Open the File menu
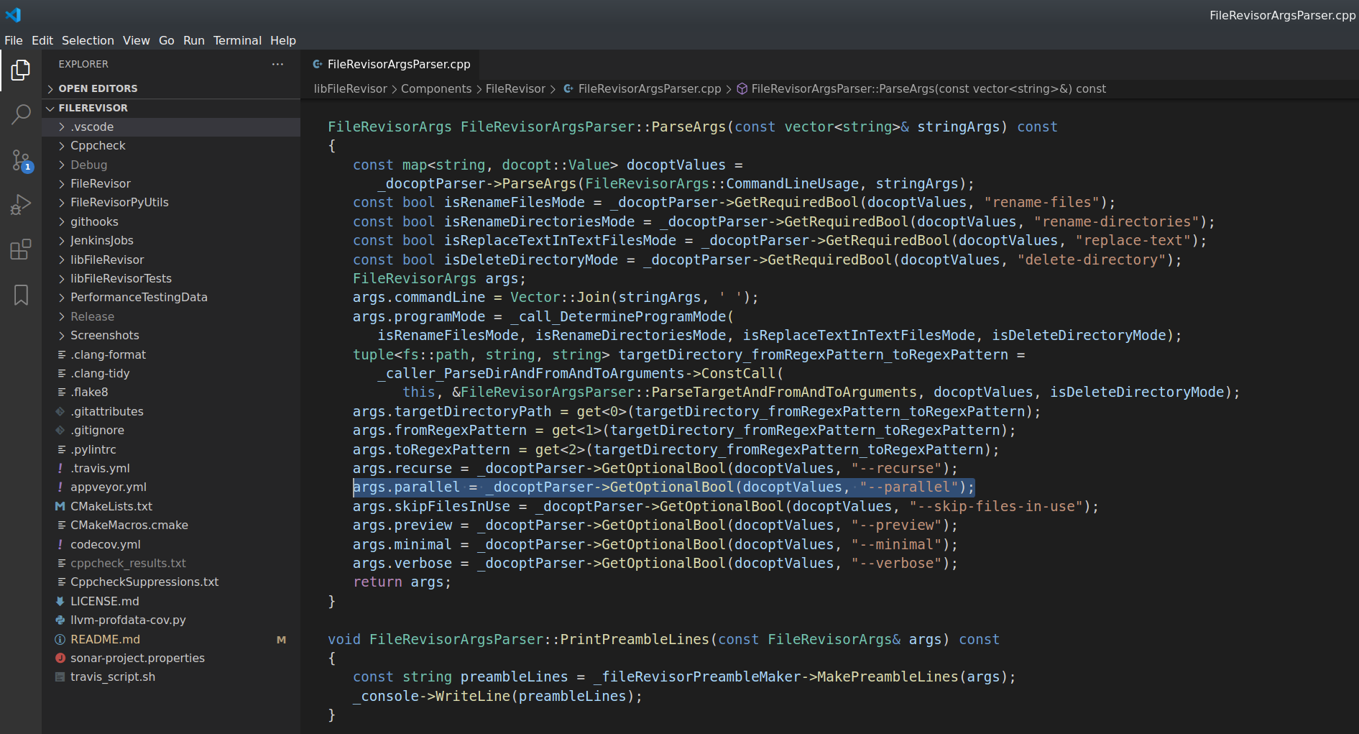Image resolution: width=1359 pixels, height=734 pixels. pos(14,40)
